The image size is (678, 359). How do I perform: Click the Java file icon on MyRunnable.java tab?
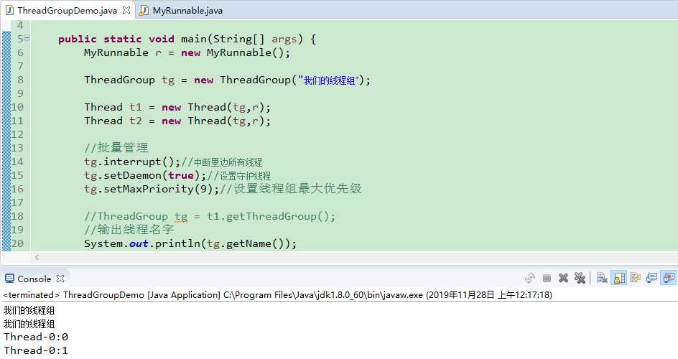click(x=144, y=10)
